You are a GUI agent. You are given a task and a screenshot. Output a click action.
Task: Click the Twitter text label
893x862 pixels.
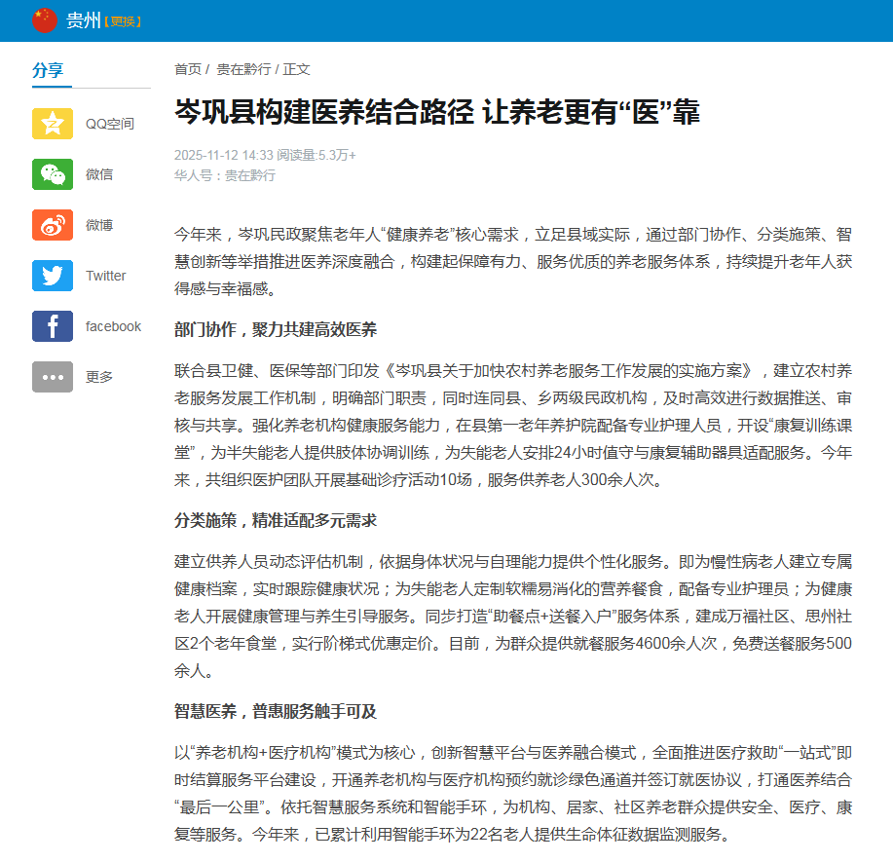tap(105, 276)
